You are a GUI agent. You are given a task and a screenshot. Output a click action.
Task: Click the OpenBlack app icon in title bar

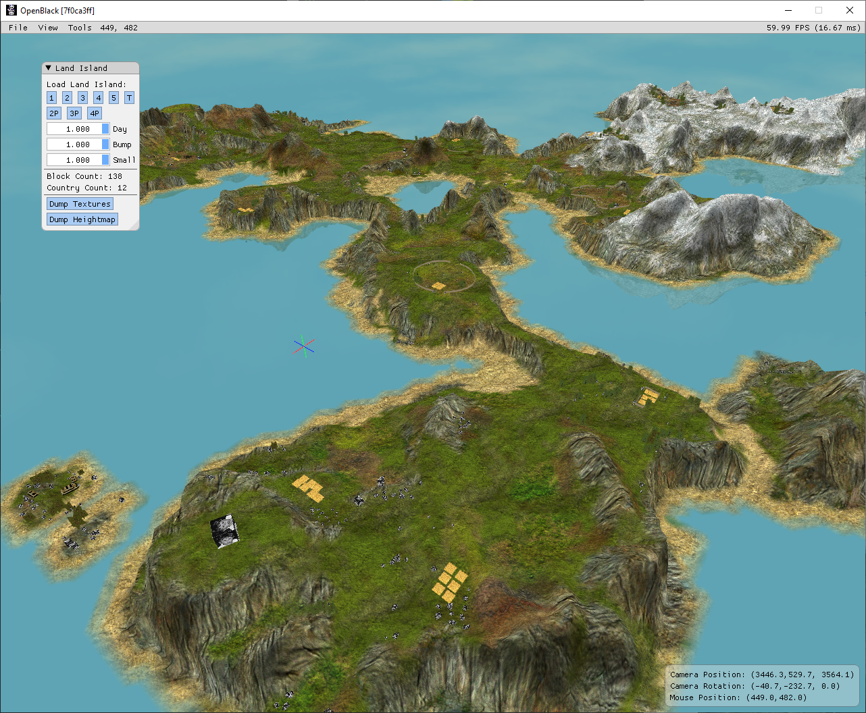pyautogui.click(x=11, y=10)
